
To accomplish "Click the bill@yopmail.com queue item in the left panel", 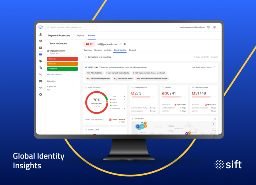I will 56,52.
